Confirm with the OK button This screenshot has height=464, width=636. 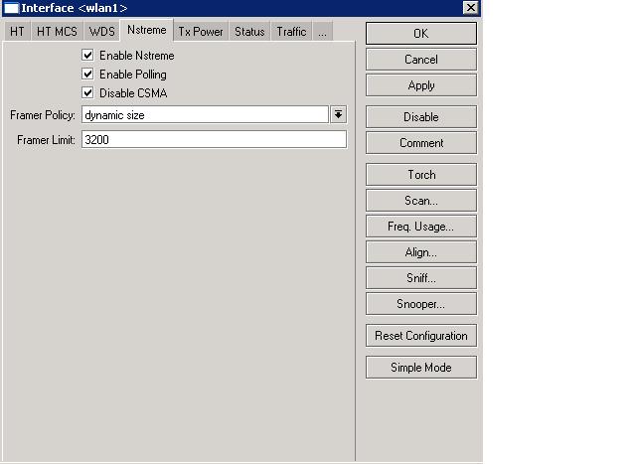pyautogui.click(x=421, y=33)
